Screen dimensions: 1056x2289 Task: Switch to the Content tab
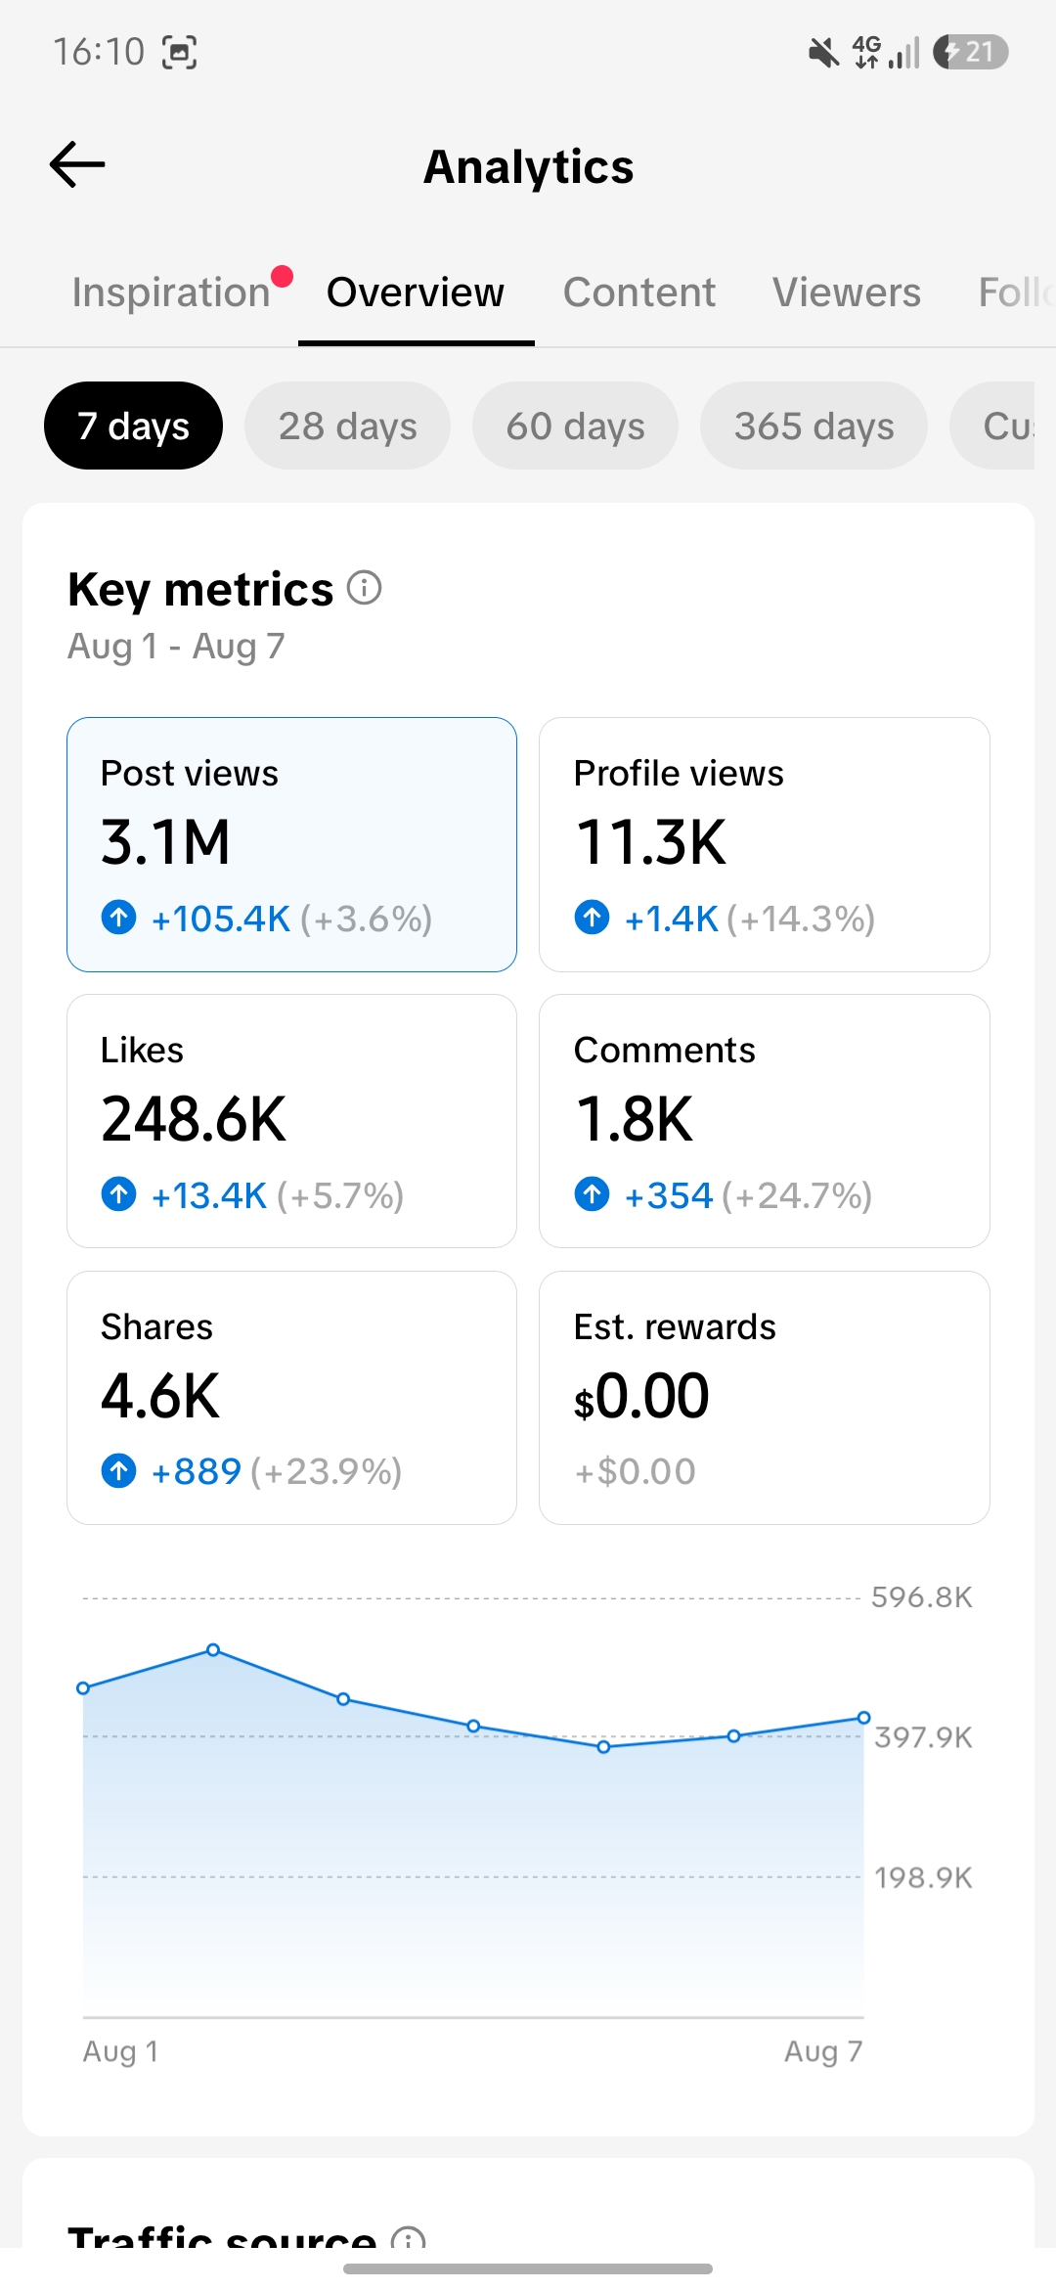click(x=639, y=292)
